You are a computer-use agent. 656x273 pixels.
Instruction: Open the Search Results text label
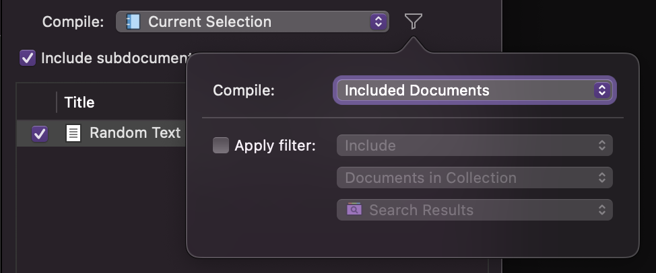pyautogui.click(x=421, y=210)
